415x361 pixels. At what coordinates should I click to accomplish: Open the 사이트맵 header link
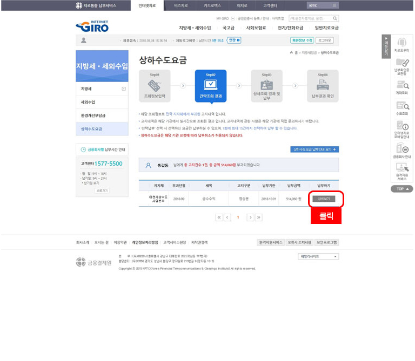[278, 18]
